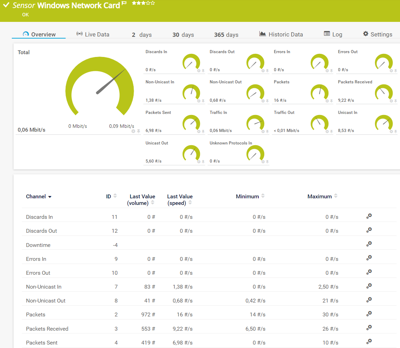Switch to the Live Data tab
This screenshot has height=348, width=400.
click(x=93, y=34)
